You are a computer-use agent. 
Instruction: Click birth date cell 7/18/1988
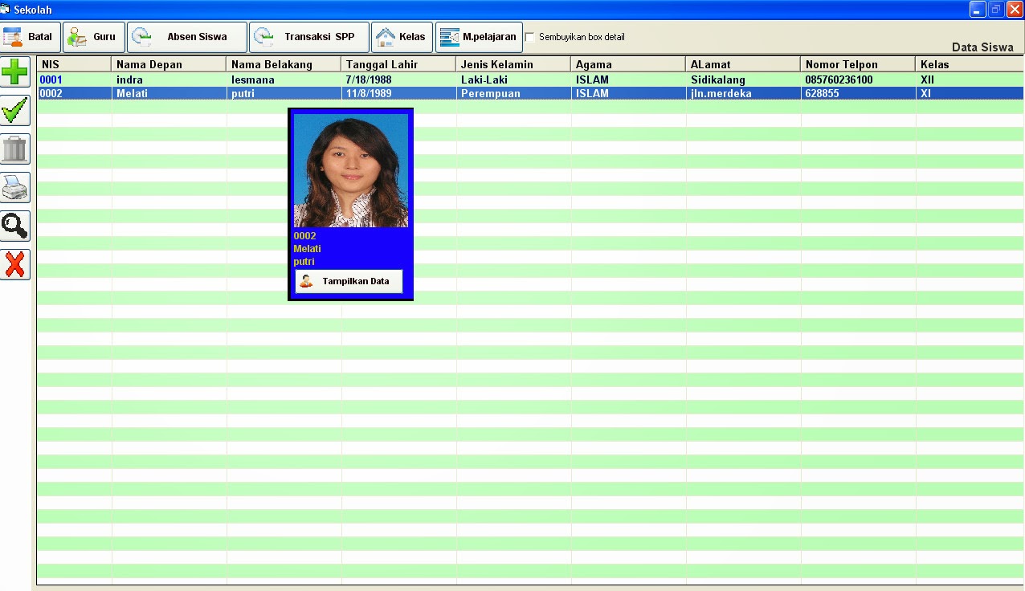point(398,79)
